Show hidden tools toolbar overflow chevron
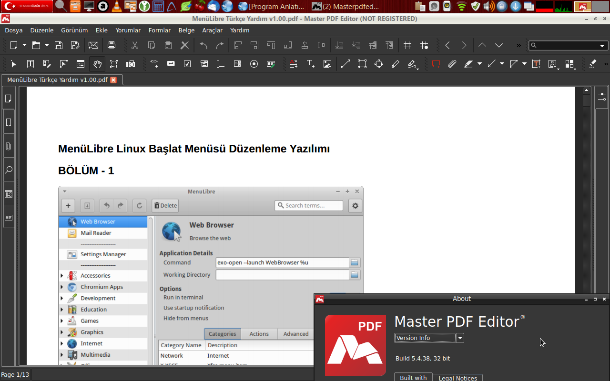The width and height of the screenshot is (610, 381). (606, 64)
